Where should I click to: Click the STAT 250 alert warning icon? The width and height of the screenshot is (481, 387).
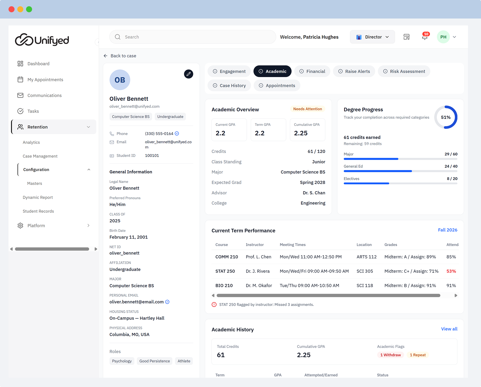point(214,305)
